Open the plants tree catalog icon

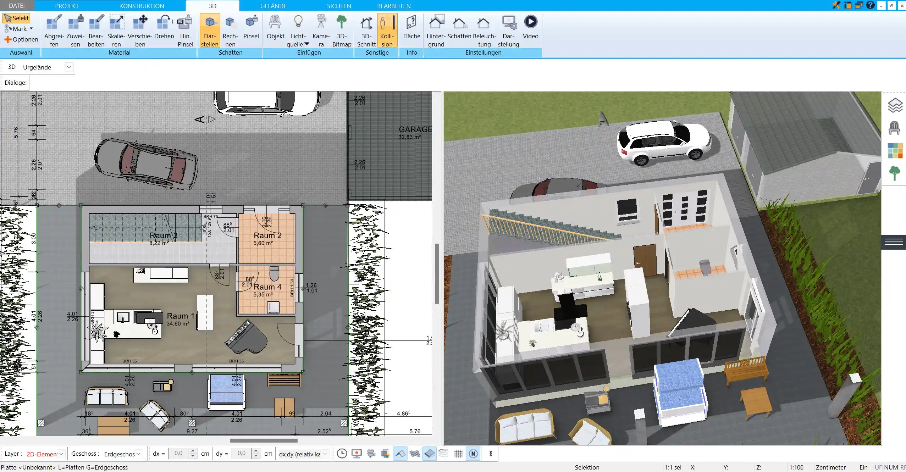coord(895,173)
